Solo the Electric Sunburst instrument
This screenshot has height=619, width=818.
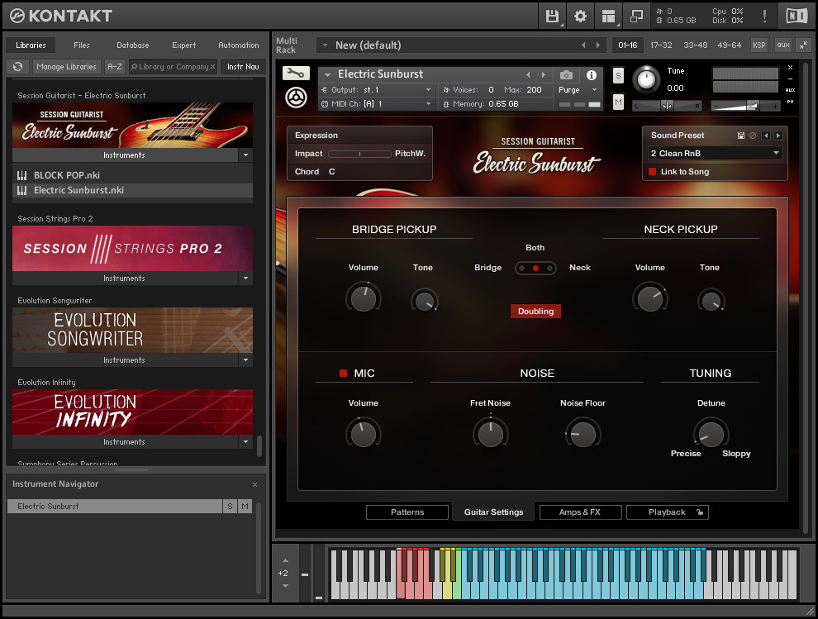click(x=618, y=76)
